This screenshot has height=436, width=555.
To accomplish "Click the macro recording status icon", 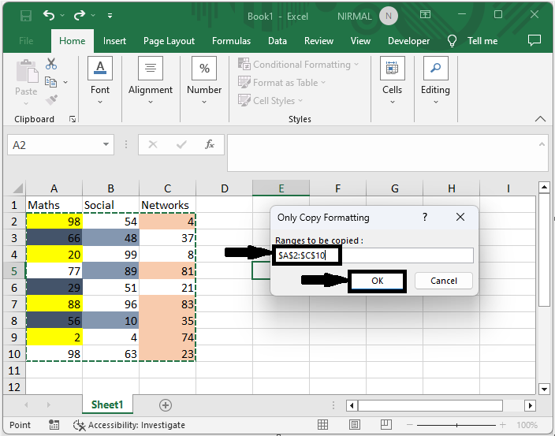I will [54, 425].
